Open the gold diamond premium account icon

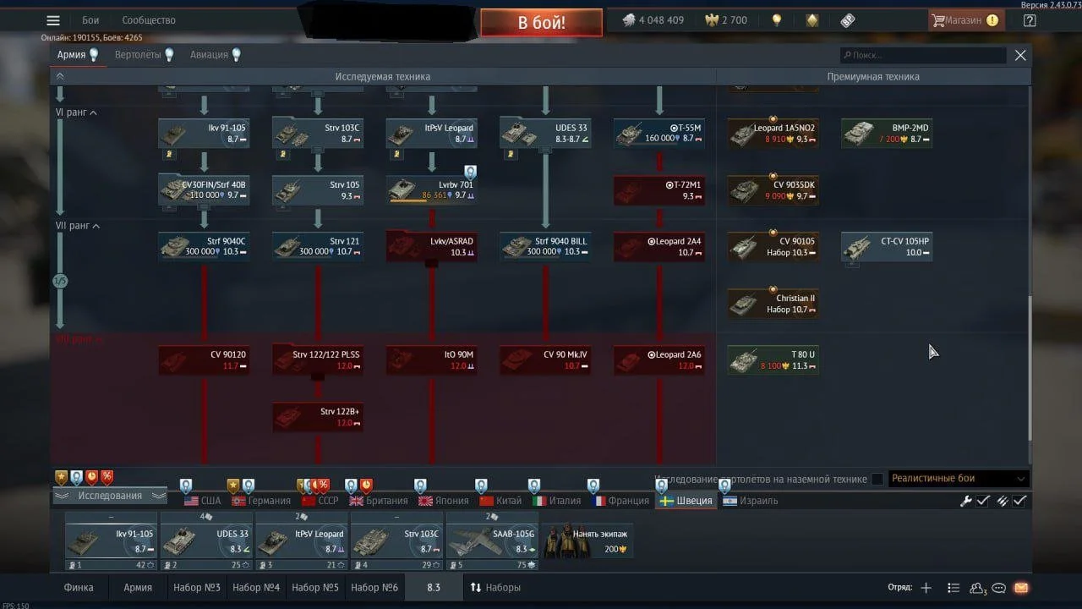(x=812, y=20)
